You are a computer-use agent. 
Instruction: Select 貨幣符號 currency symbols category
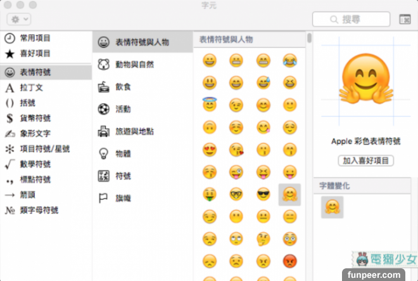(x=35, y=119)
